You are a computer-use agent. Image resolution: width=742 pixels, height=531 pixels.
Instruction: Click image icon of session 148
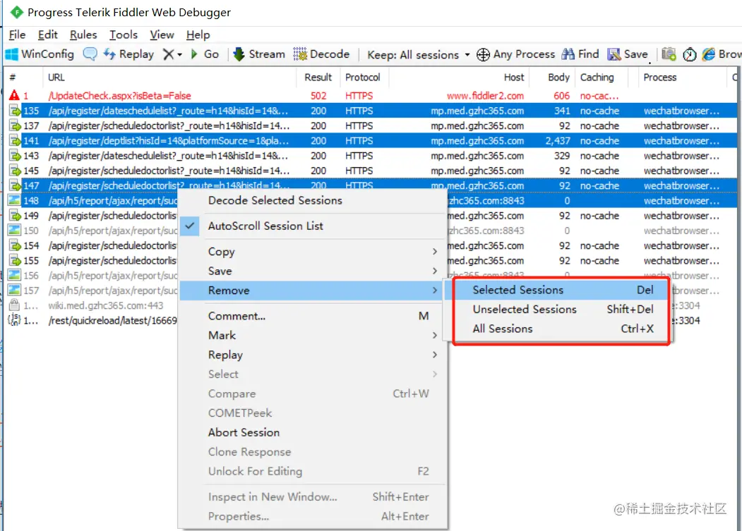coord(15,200)
